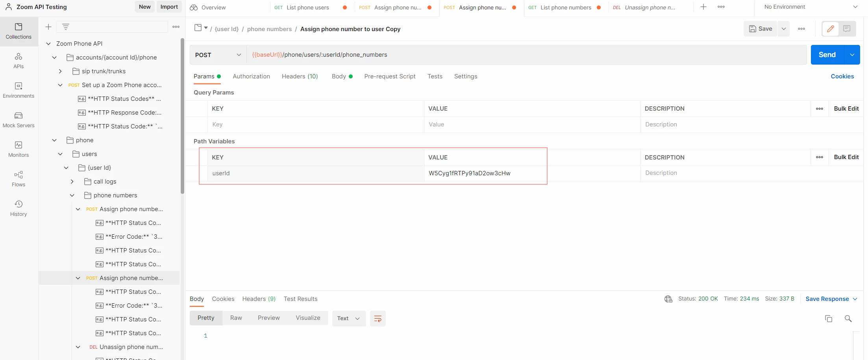
Task: Open the collections panel three-dot options
Action: pos(176,27)
